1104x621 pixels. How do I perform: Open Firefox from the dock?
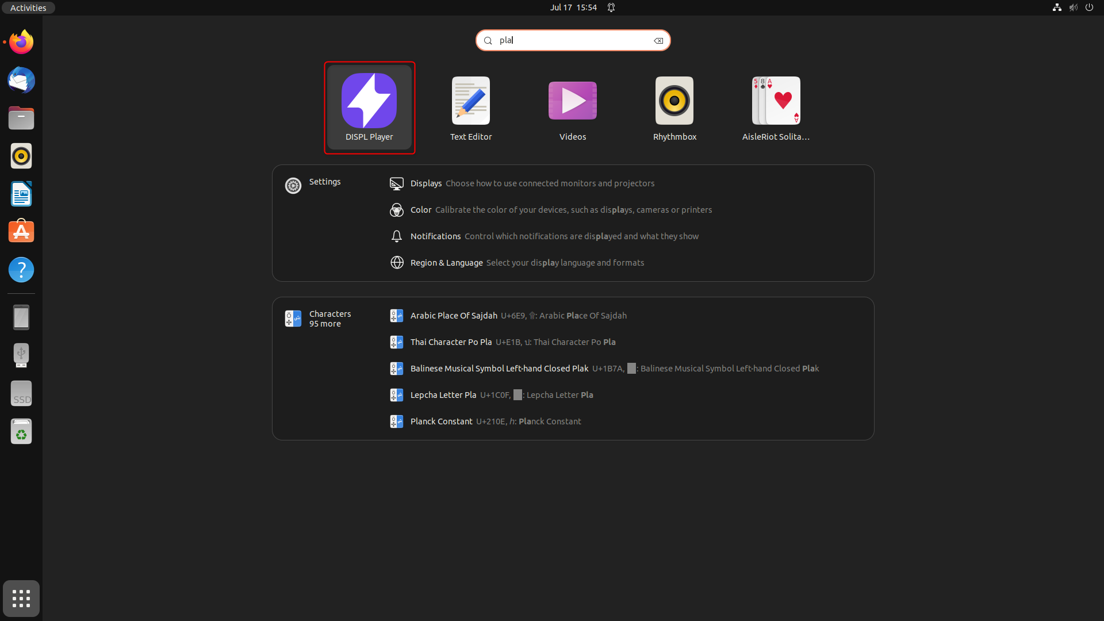(x=21, y=42)
